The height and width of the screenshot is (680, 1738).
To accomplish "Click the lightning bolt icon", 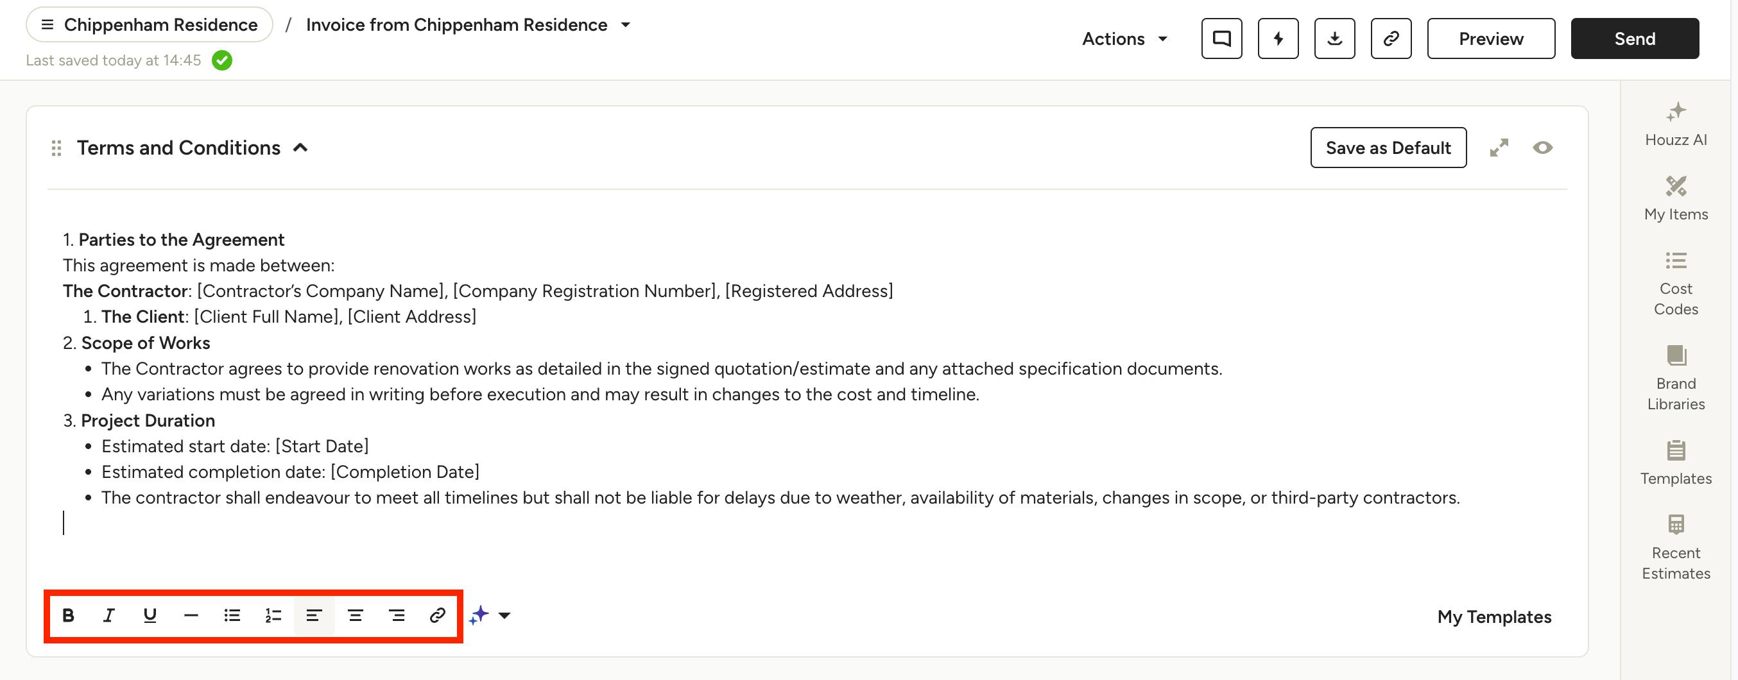I will [1278, 38].
